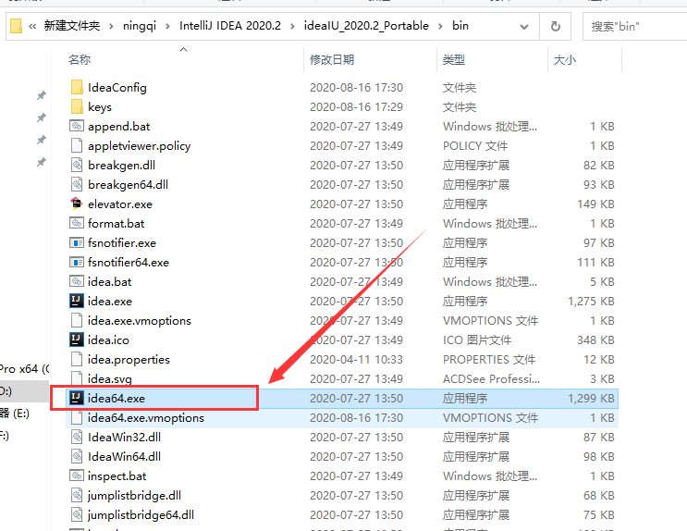Click the fsnotifier.exe icon
Image resolution: width=687 pixels, height=531 pixels.
pos(77,242)
